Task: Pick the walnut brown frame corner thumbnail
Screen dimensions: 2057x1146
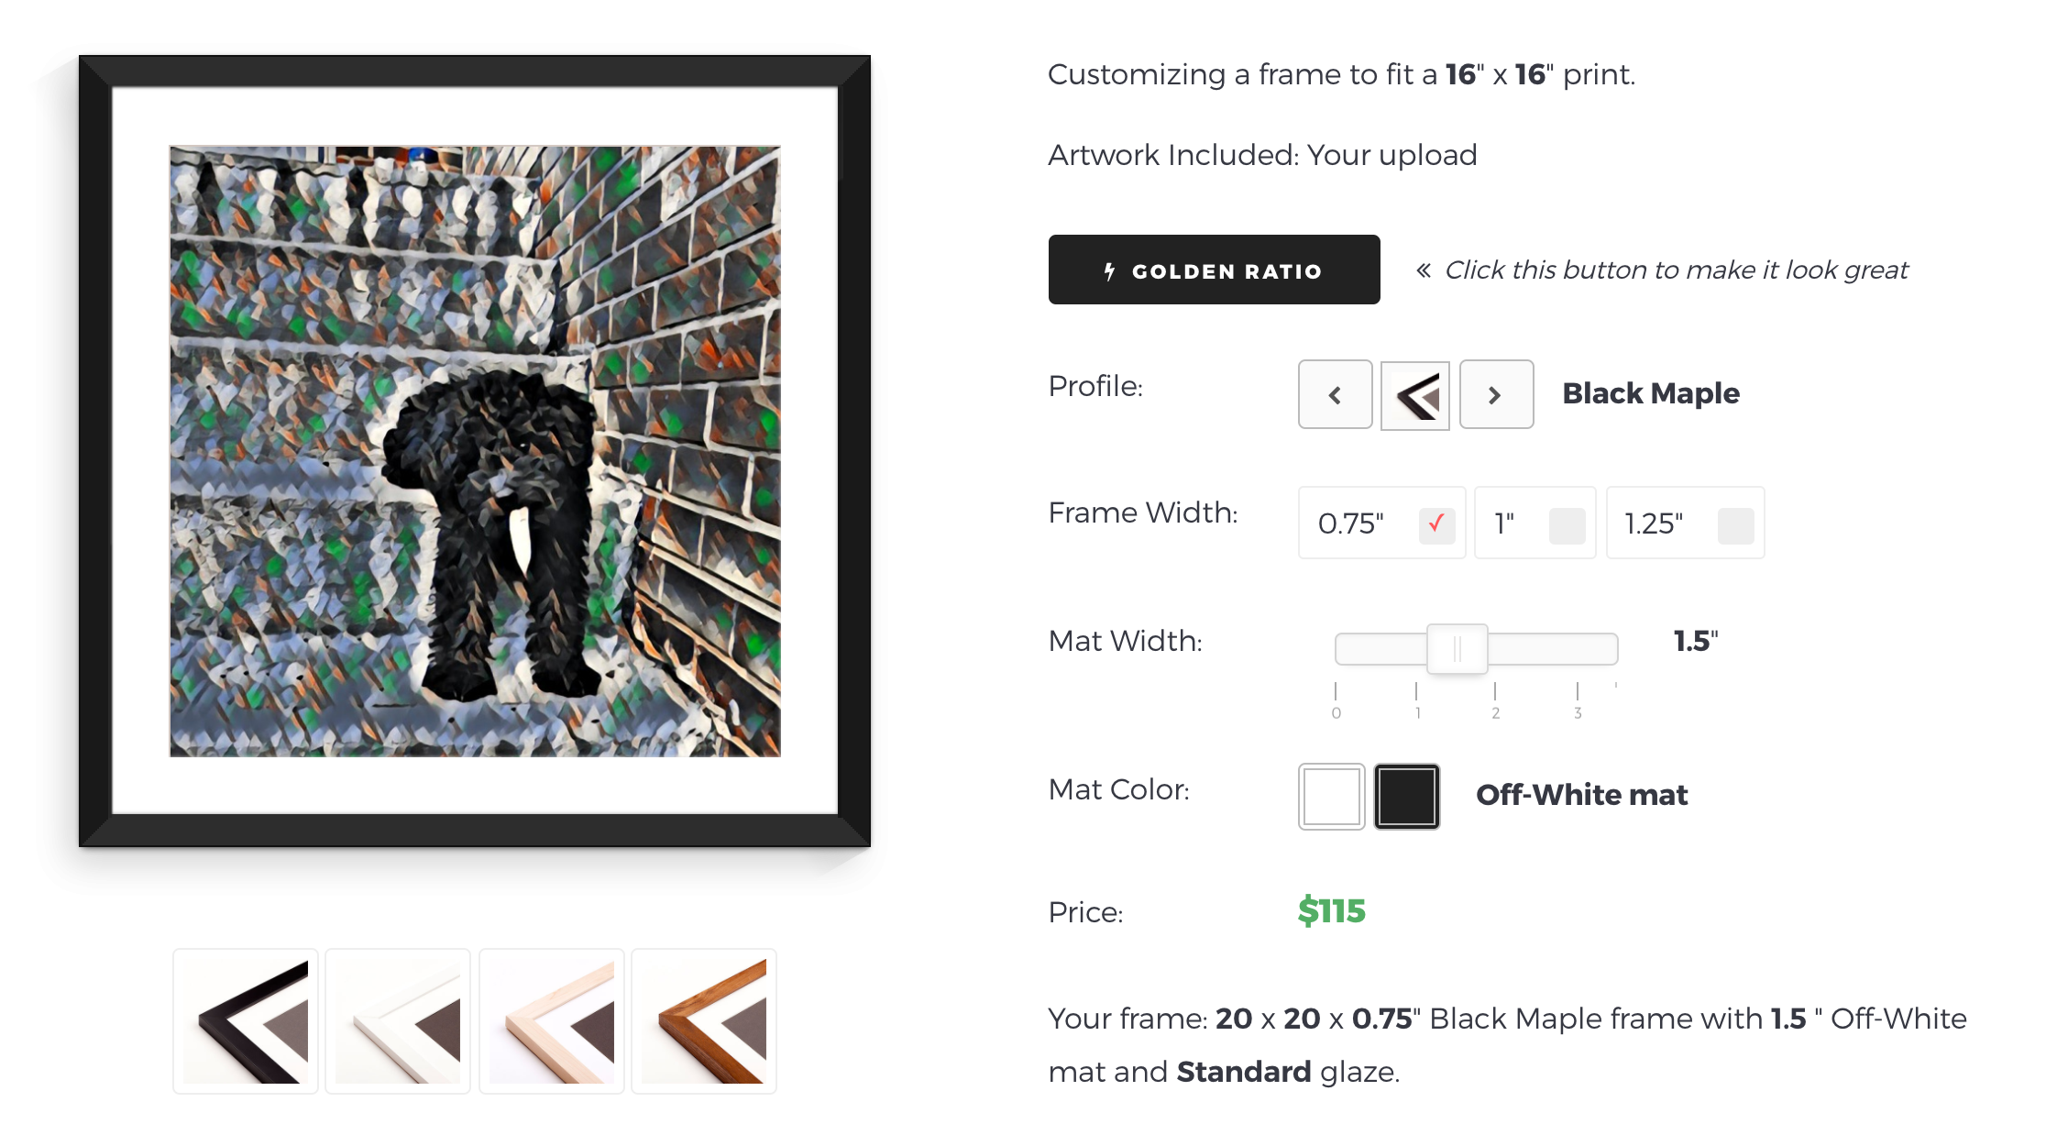Action: 704,1021
